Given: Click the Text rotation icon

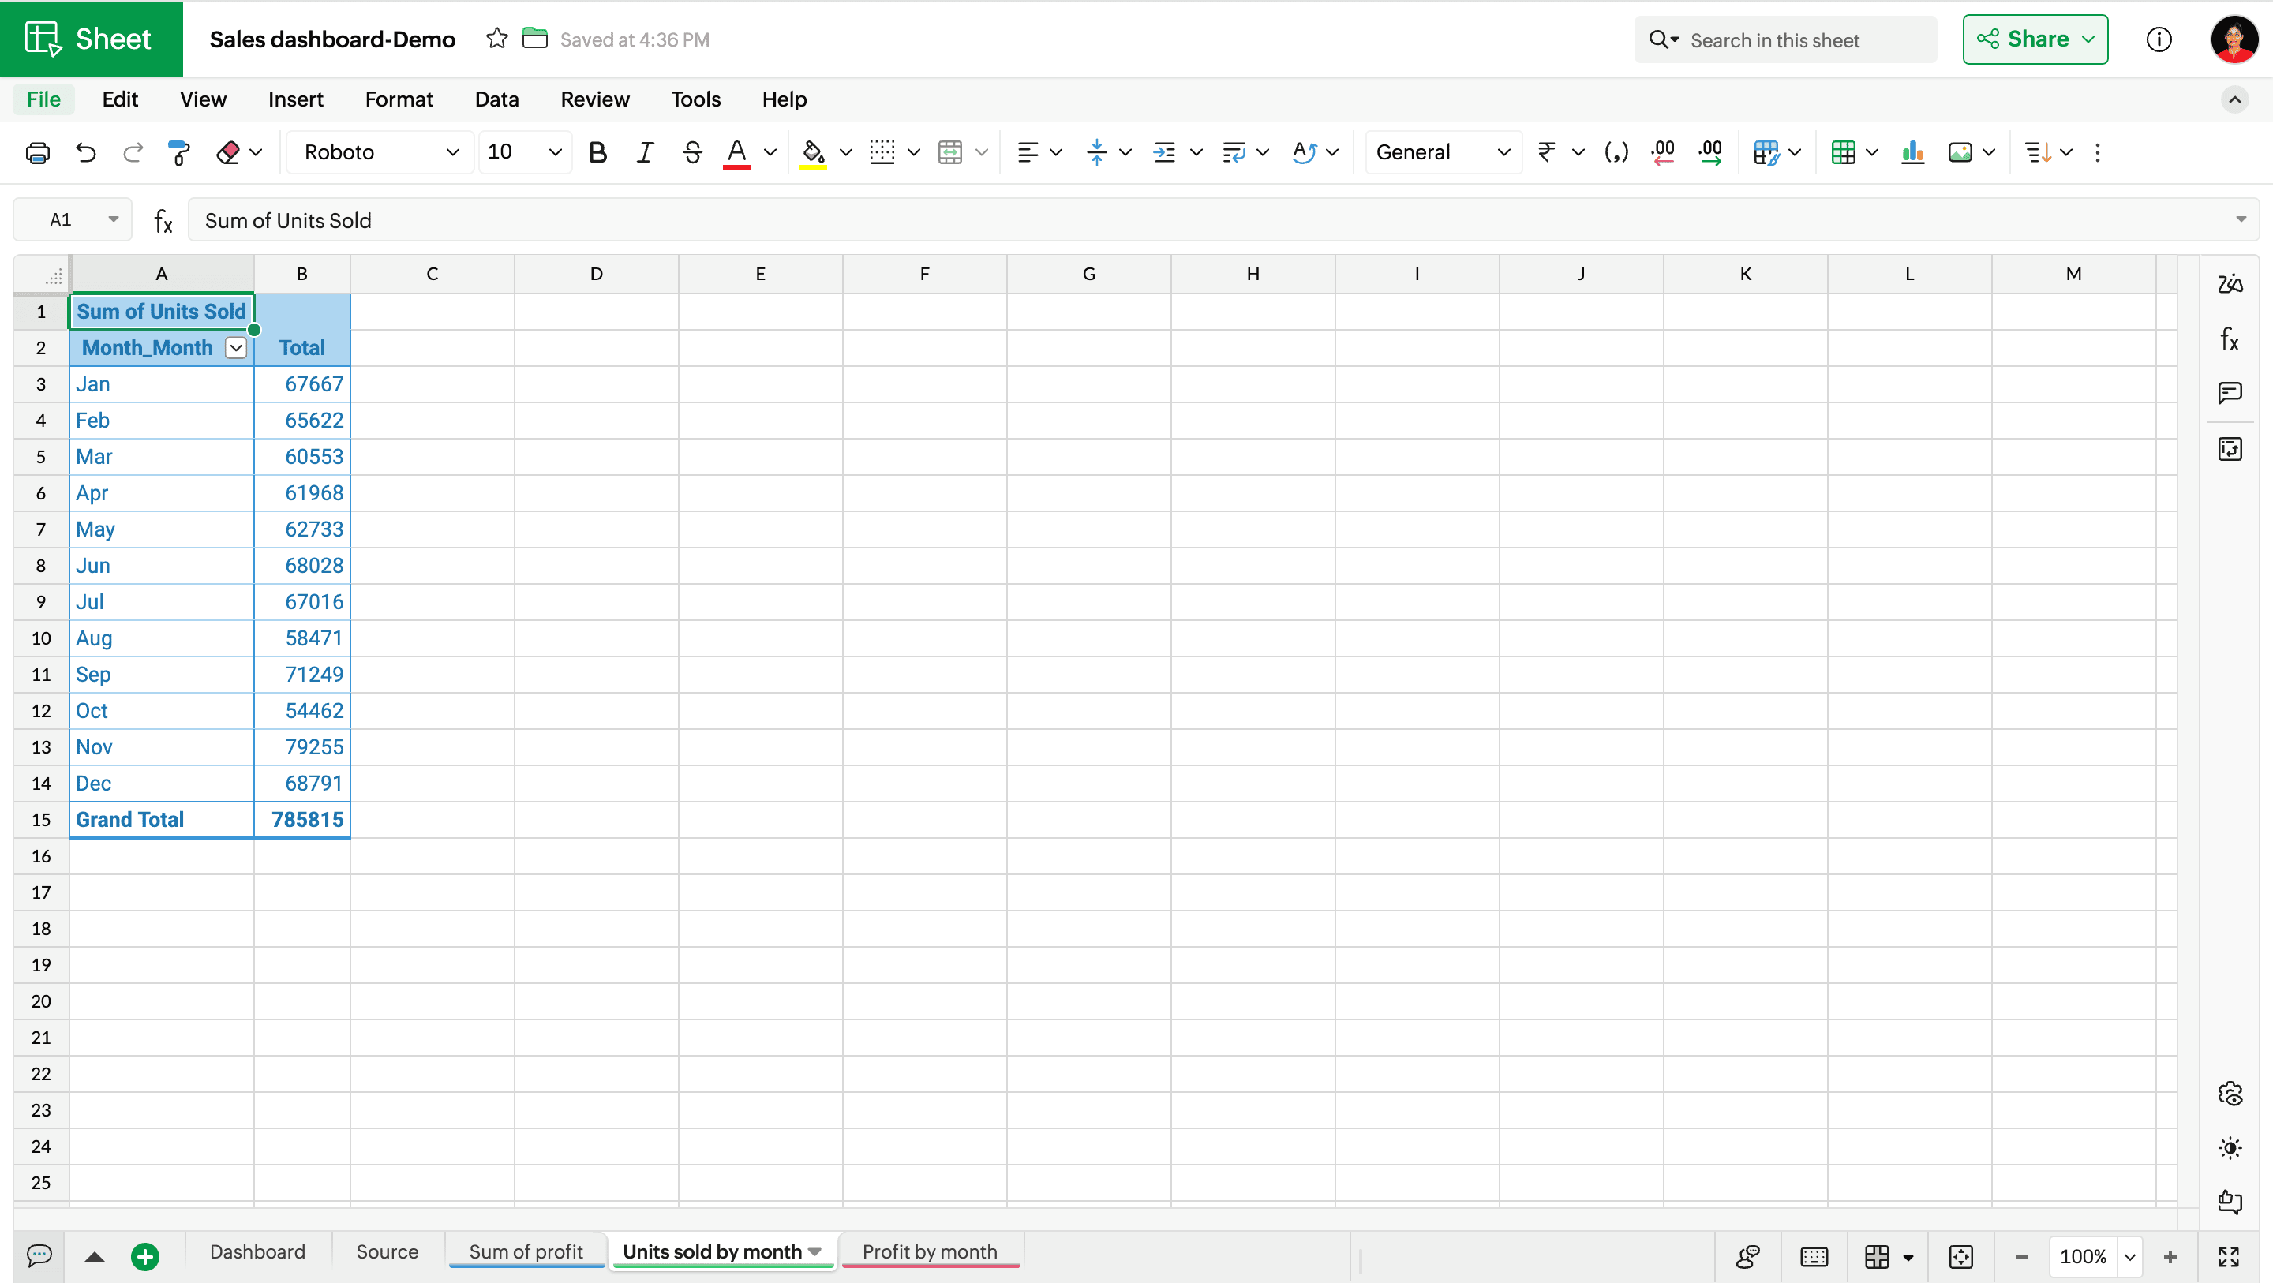Looking at the screenshot, I should tap(1303, 152).
